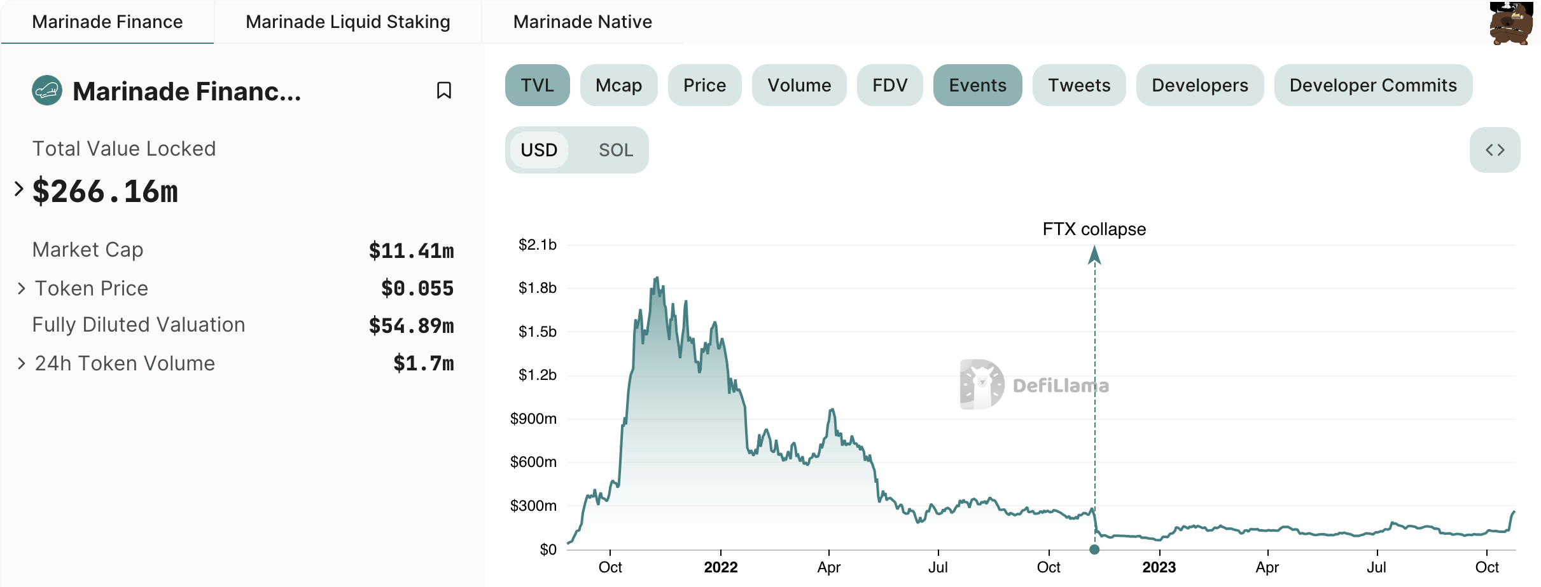Click the Marinade Finance protocol logo

[47, 91]
